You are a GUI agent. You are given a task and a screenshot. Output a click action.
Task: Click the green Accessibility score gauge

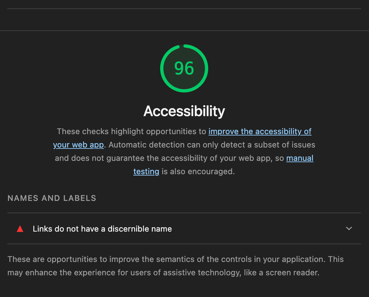point(184,68)
